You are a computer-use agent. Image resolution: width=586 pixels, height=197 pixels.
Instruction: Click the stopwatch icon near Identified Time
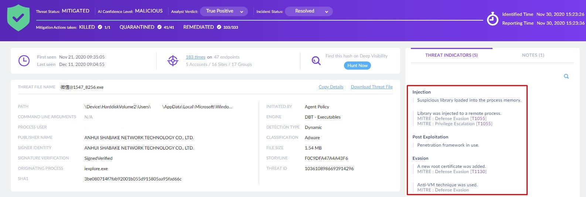point(492,19)
